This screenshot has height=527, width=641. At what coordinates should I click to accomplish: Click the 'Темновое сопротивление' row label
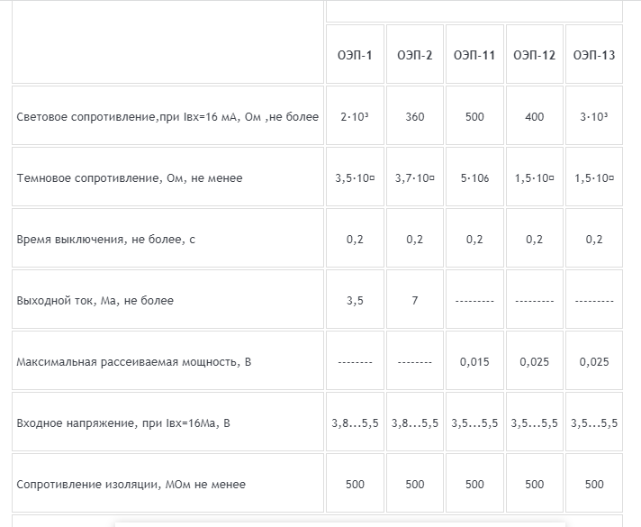(x=130, y=178)
